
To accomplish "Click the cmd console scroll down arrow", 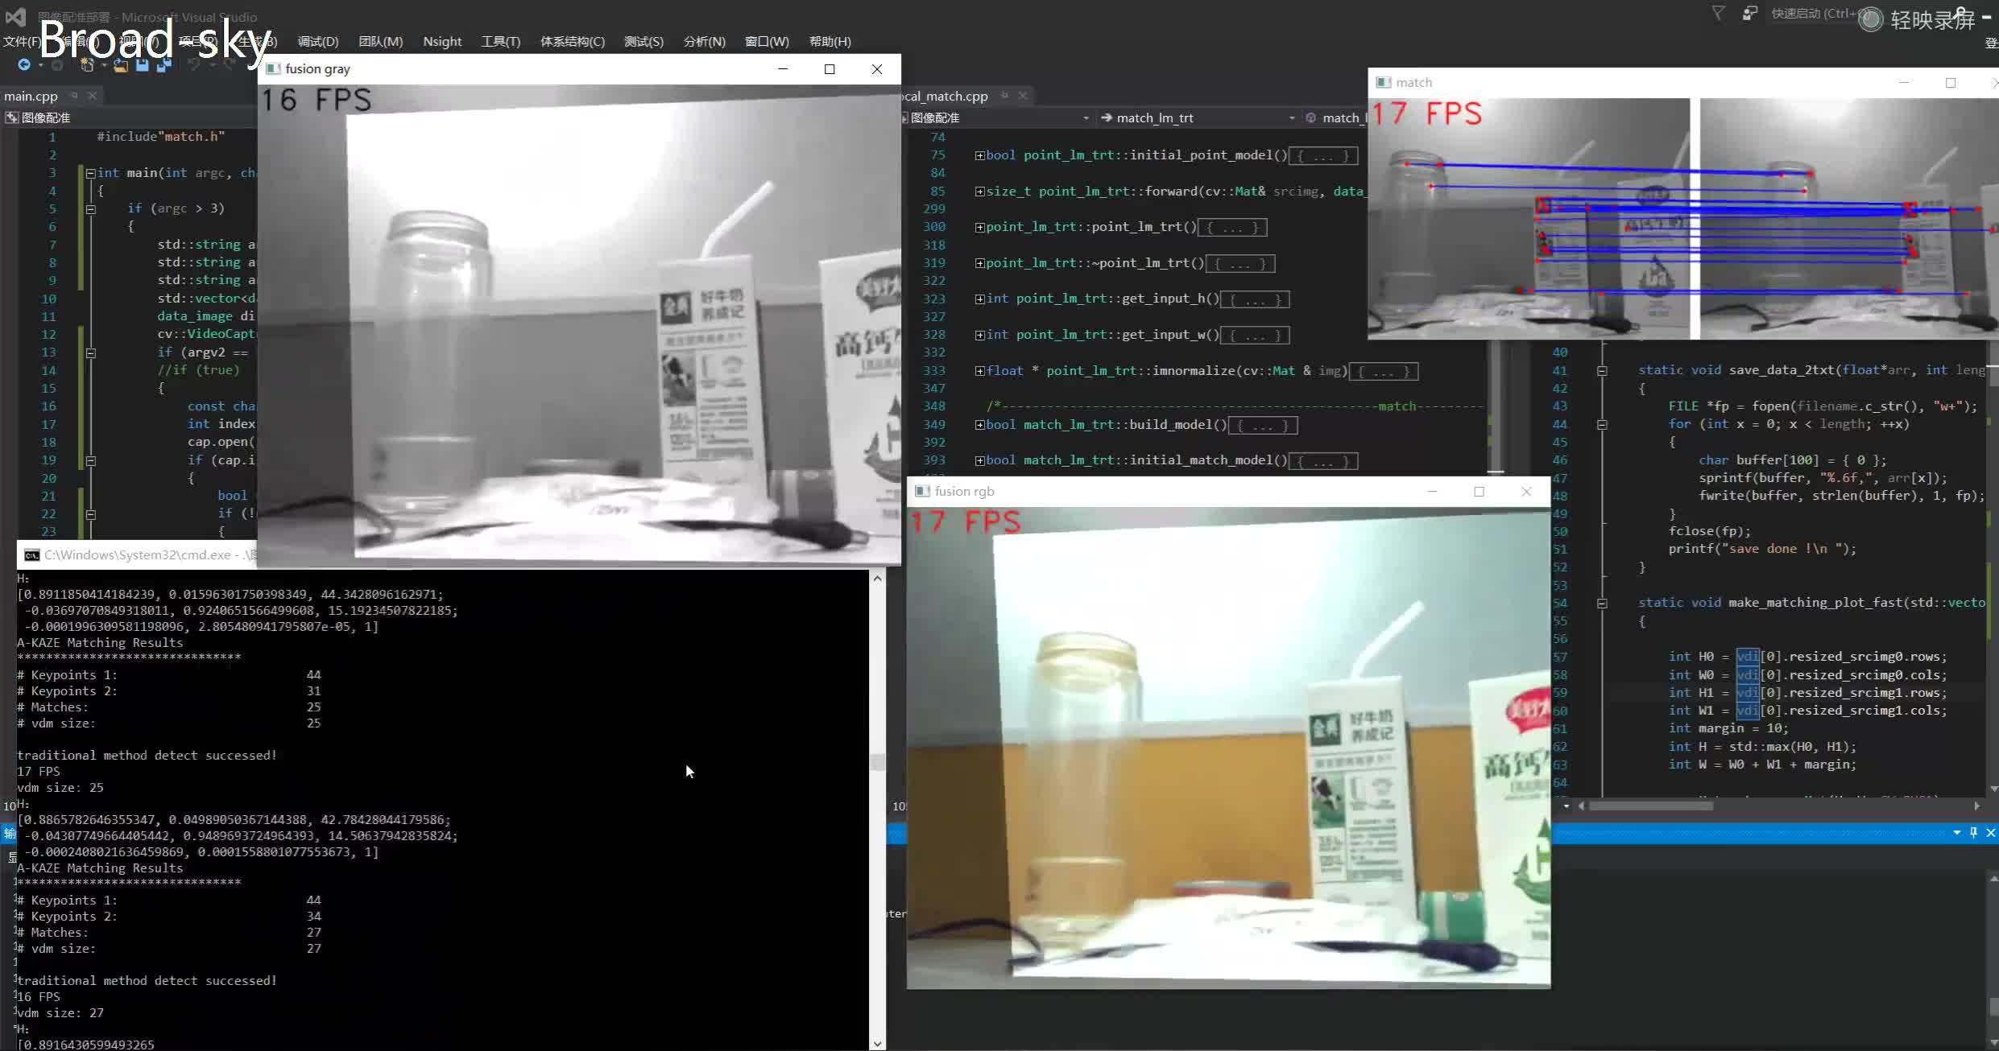I will click(877, 1043).
